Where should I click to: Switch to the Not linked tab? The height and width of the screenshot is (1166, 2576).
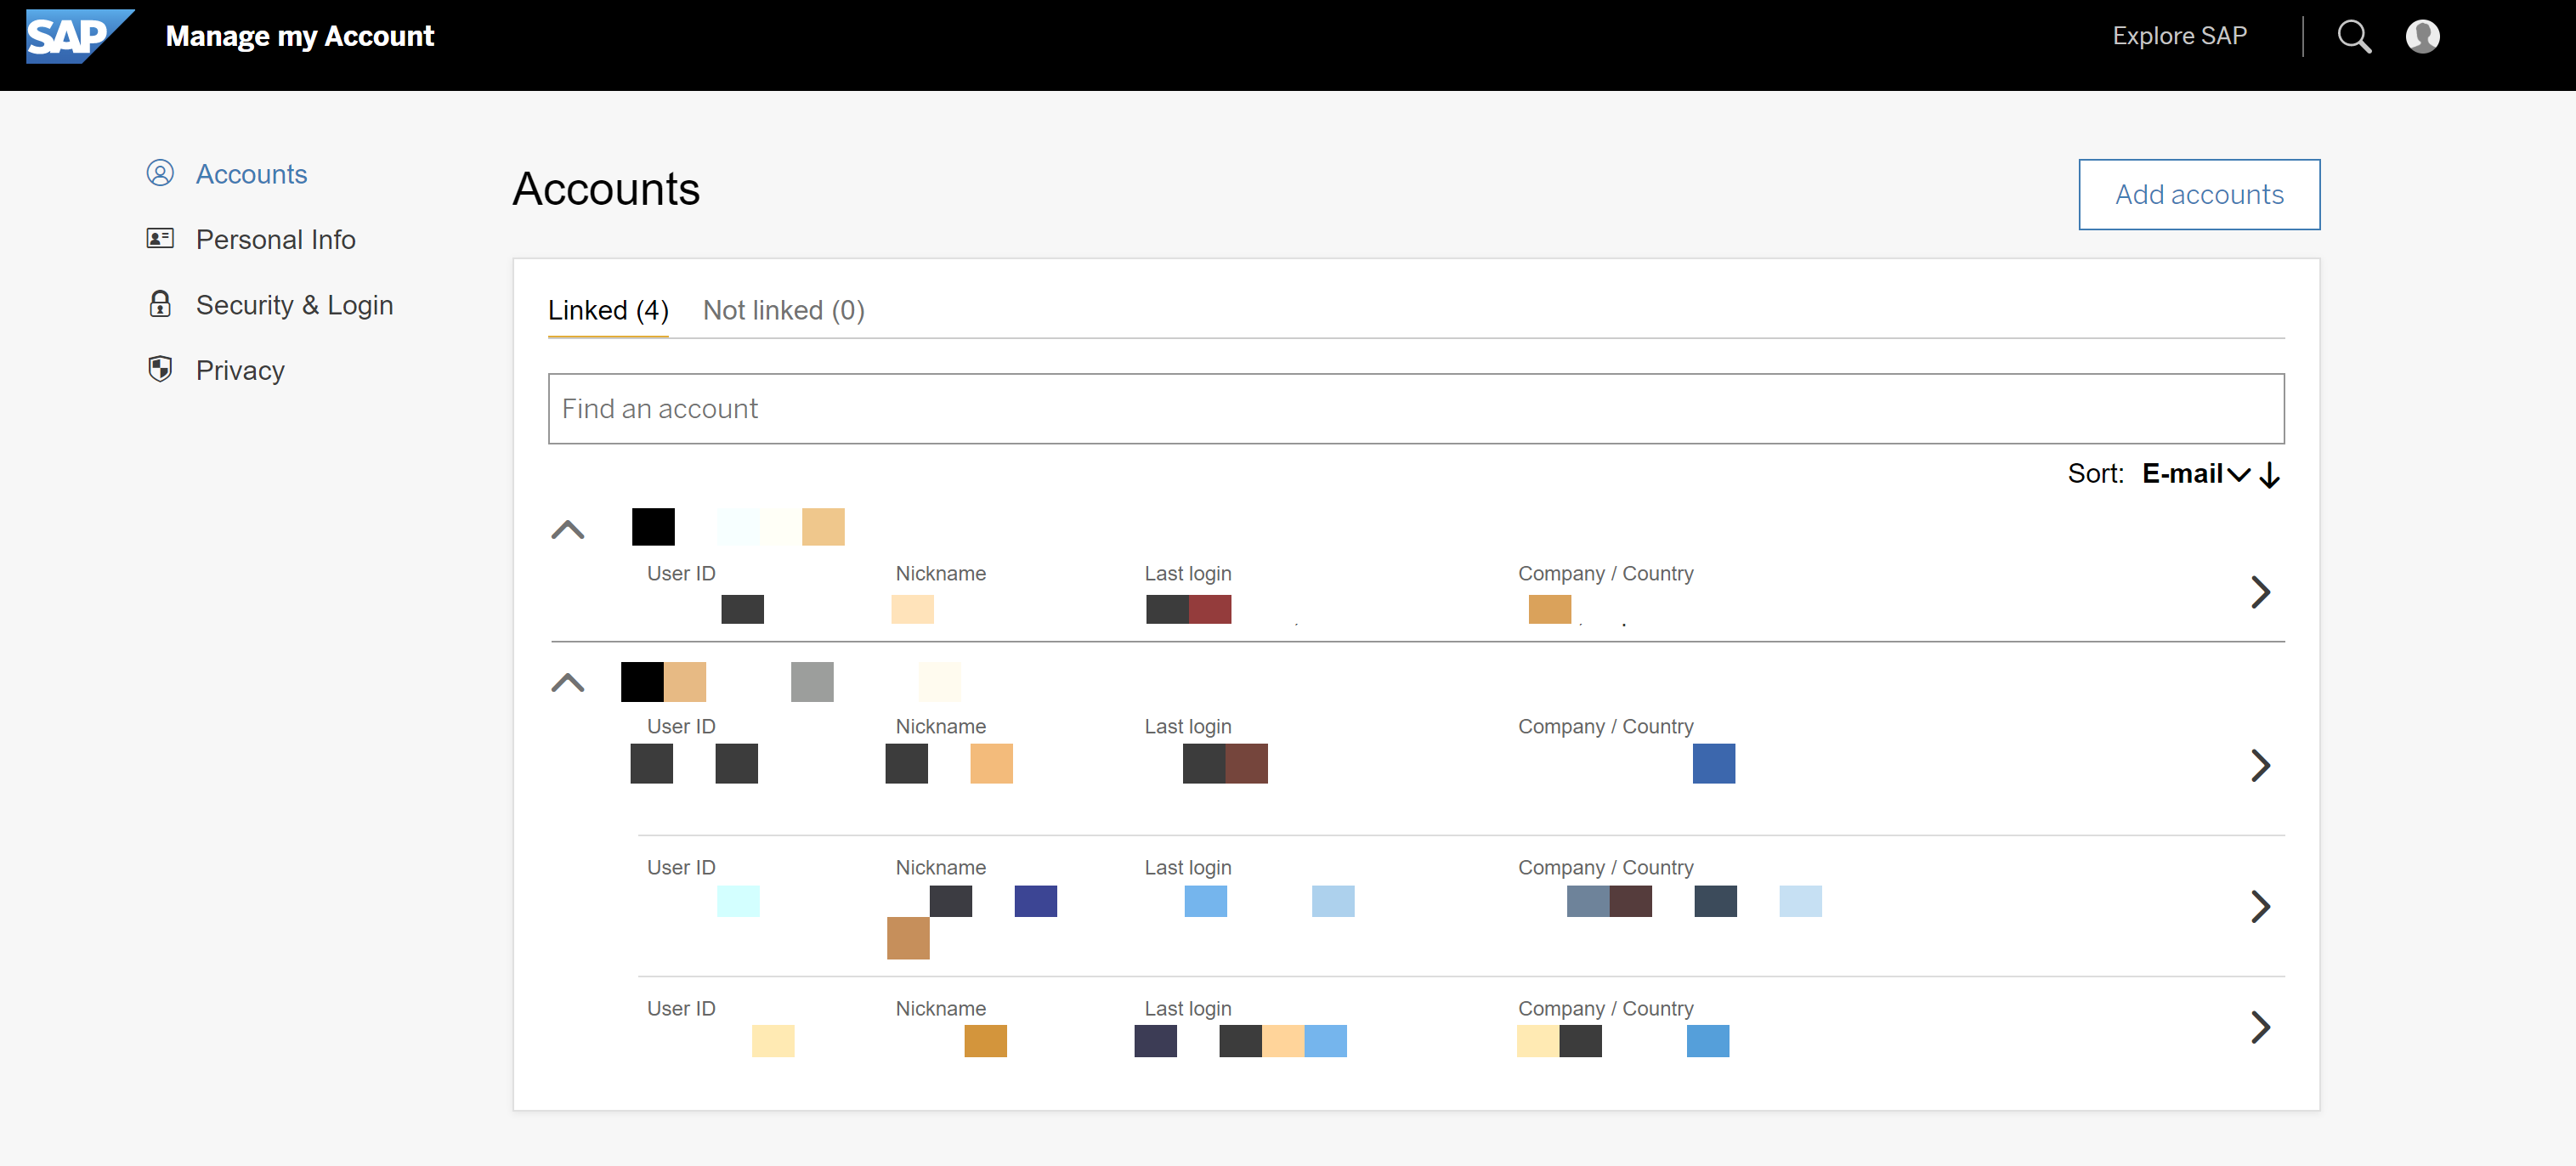(x=784, y=310)
